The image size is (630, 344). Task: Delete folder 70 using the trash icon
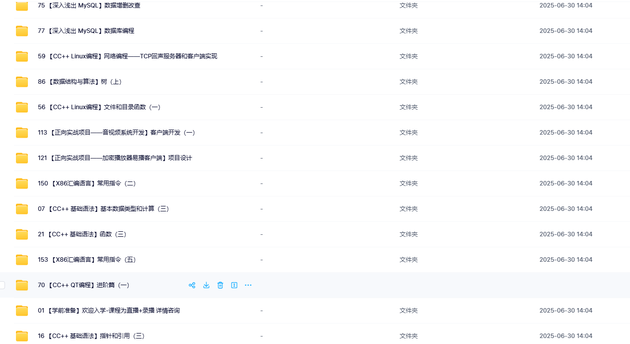coord(220,285)
